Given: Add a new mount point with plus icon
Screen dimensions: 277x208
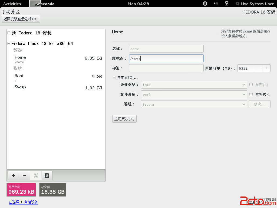Looking at the screenshot, I should tap(14, 175).
